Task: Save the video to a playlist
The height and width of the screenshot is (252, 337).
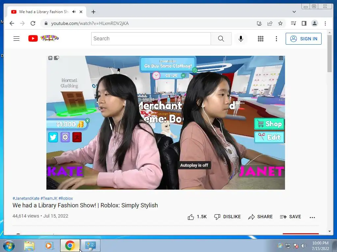Action: click(x=290, y=217)
